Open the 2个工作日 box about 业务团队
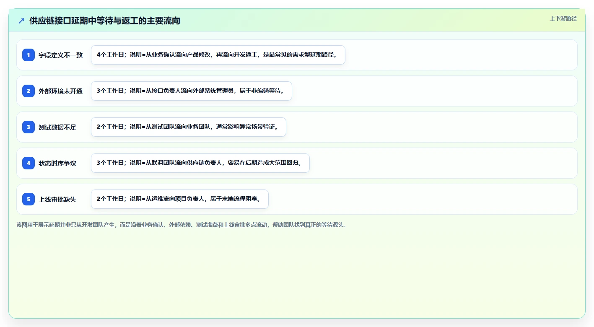 (188, 127)
